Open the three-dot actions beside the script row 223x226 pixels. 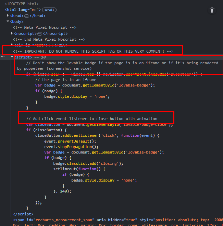(x=3, y=57)
